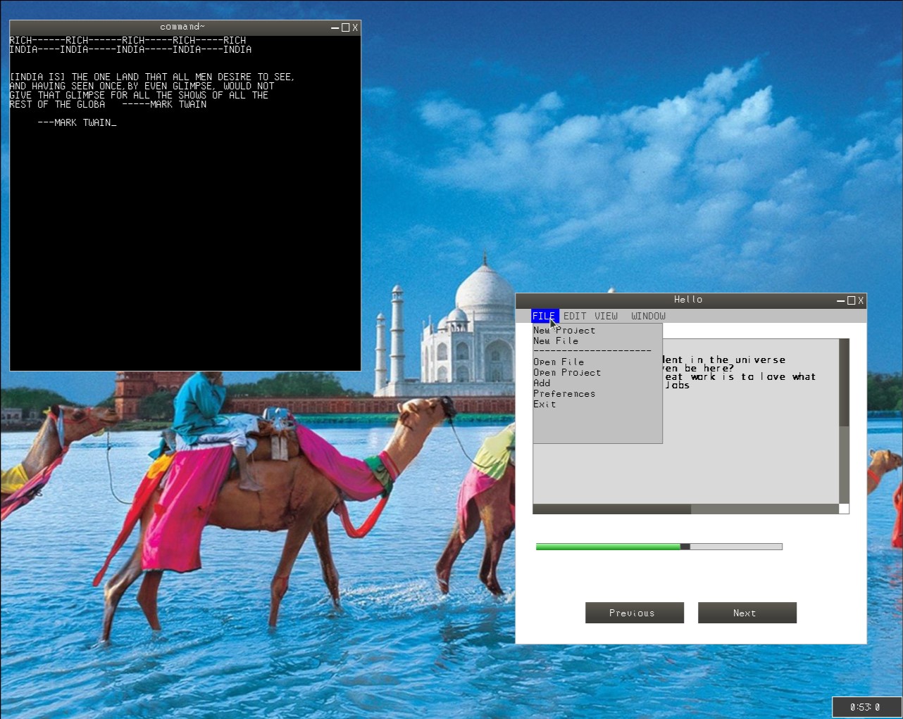Click the Add menu entry
Image resolution: width=903 pixels, height=719 pixels.
542,383
